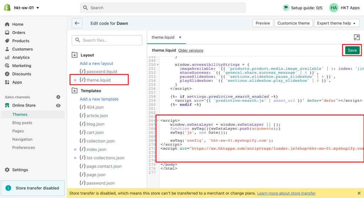Dismiss the store transfer banner
364x198 pixels.
coord(359,193)
